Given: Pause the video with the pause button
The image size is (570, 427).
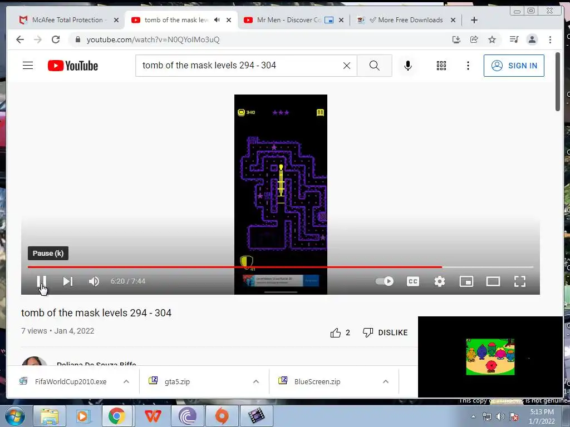Looking at the screenshot, I should pos(41,281).
